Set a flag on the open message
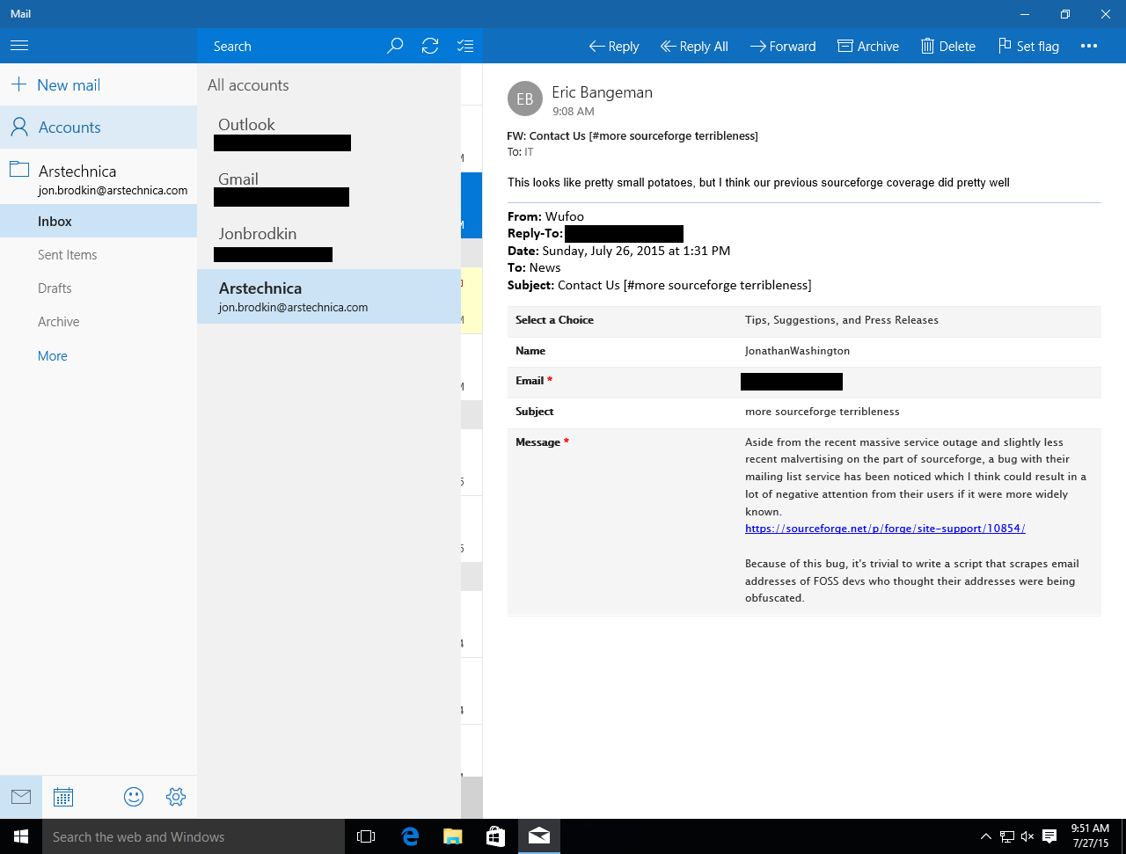This screenshot has width=1126, height=854. click(x=1027, y=46)
